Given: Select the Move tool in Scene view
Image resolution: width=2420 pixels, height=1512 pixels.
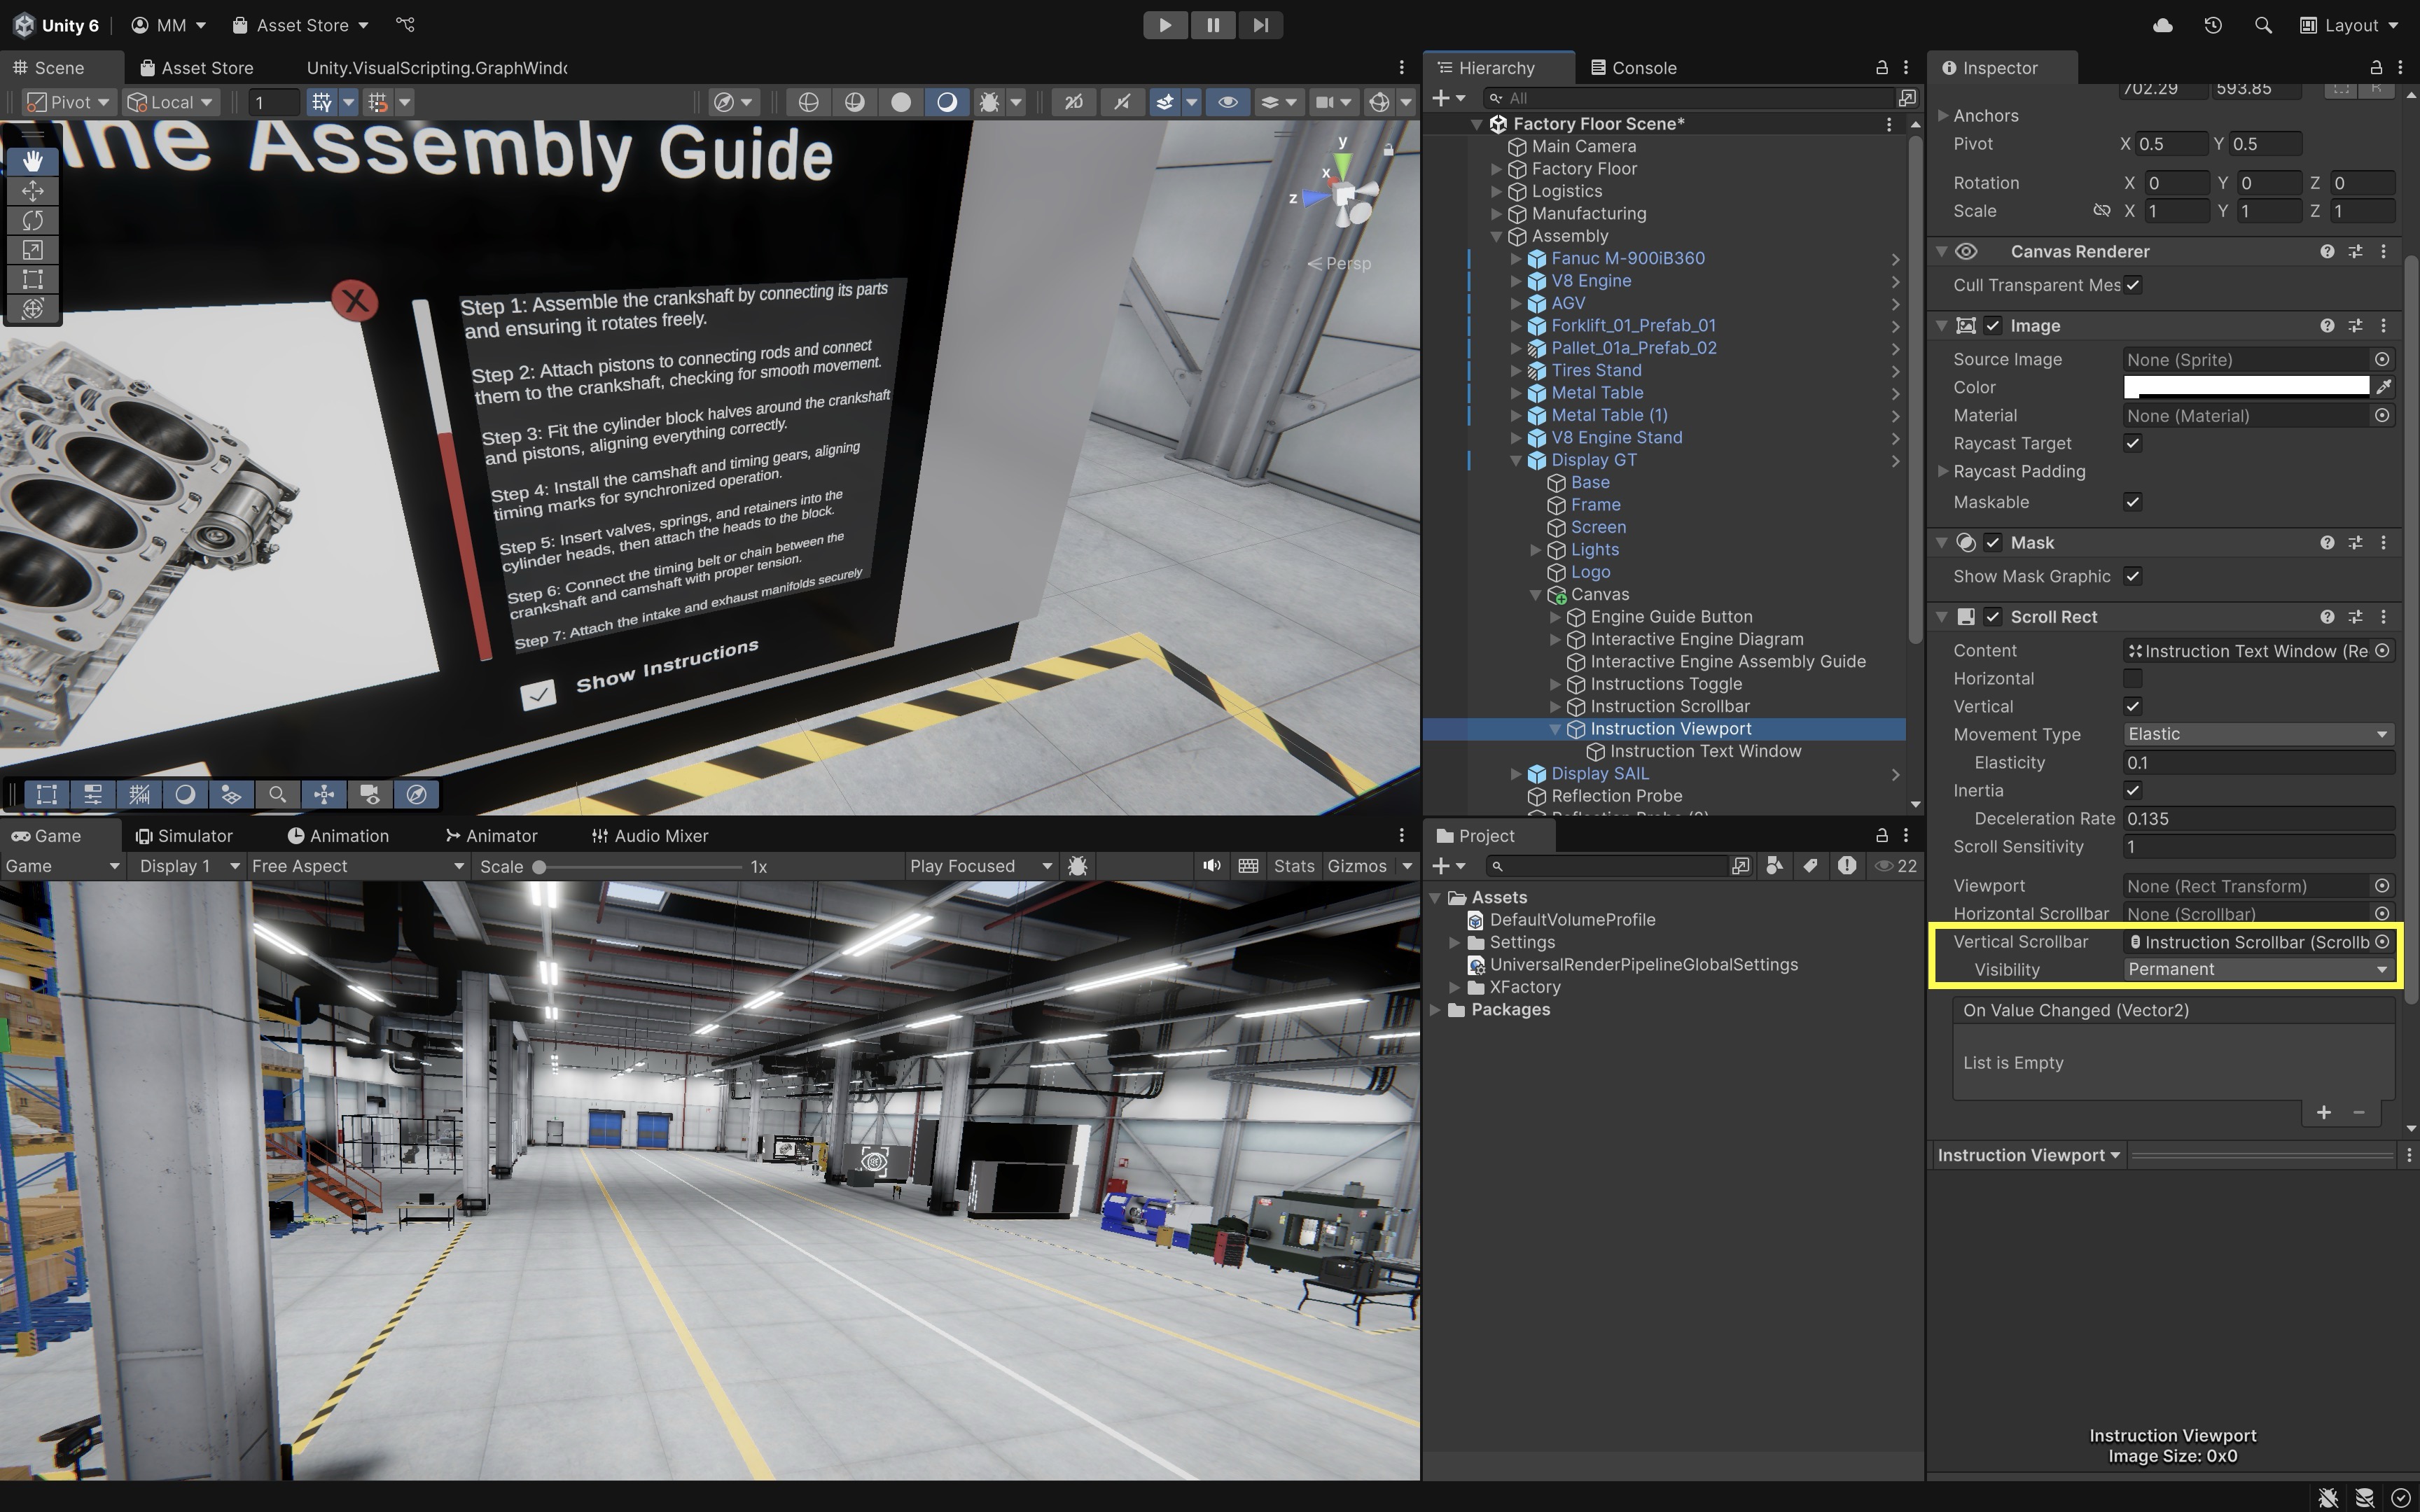Looking at the screenshot, I should [33, 190].
